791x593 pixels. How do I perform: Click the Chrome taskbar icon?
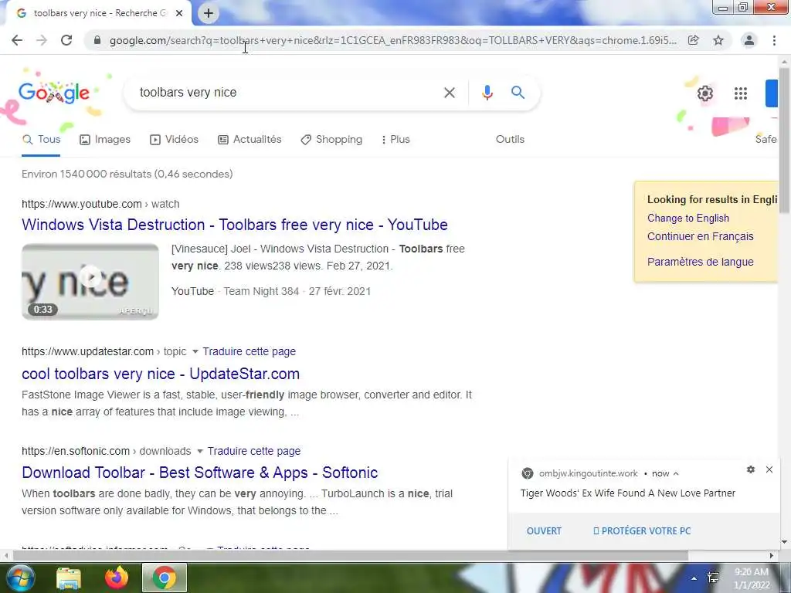tap(165, 578)
